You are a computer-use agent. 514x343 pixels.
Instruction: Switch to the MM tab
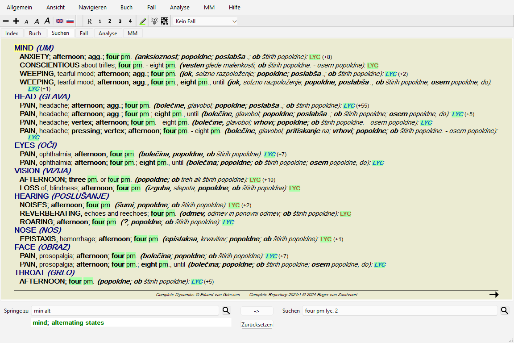click(133, 33)
